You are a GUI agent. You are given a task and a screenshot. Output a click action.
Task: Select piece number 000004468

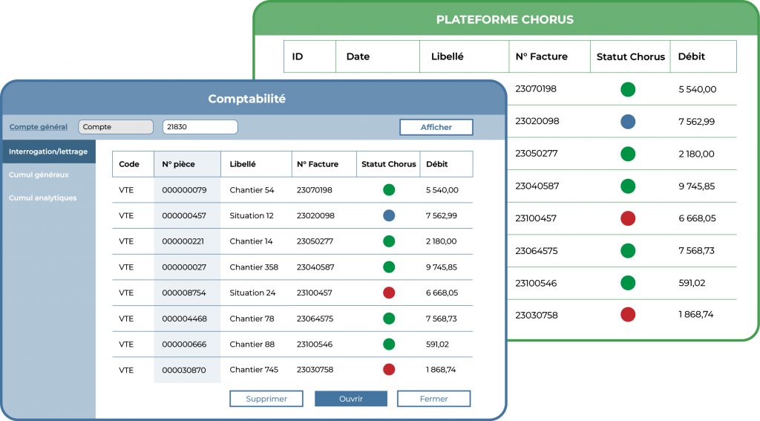pos(185,319)
